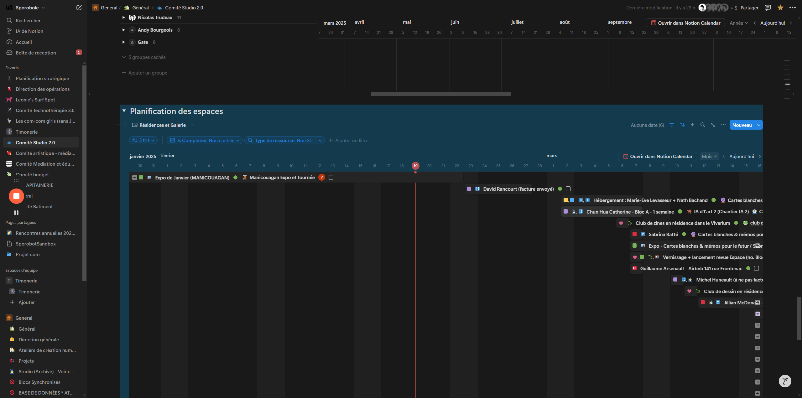Check Guillaume Arsenault Airbnb checkbox
The width and height of the screenshot is (802, 398).
pos(757,268)
